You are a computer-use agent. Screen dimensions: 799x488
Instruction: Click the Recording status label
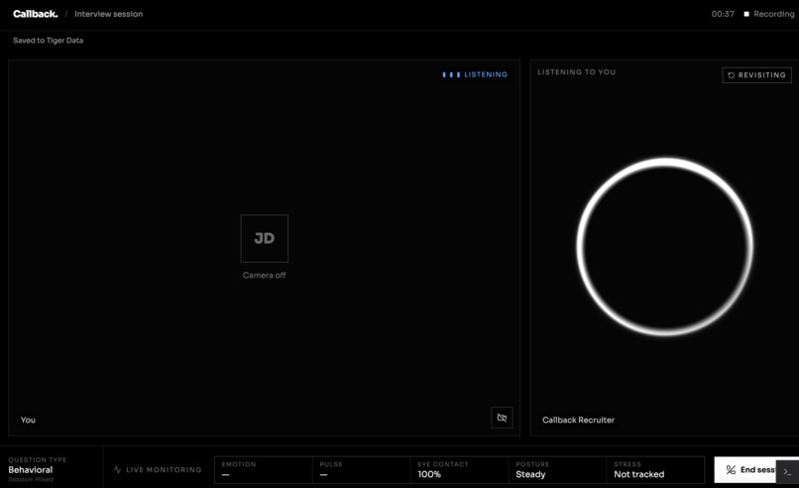[773, 14]
